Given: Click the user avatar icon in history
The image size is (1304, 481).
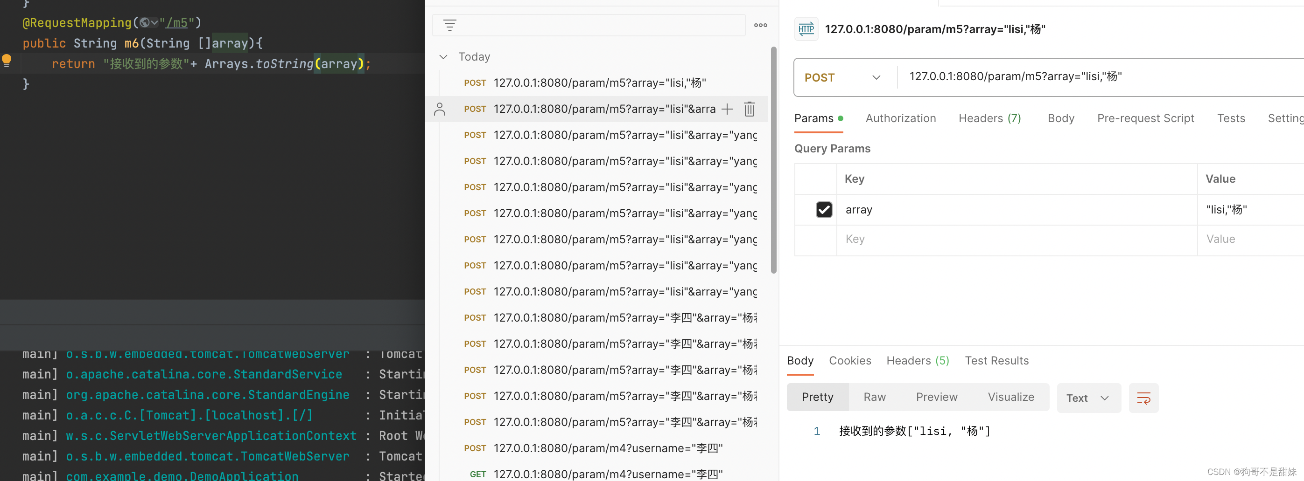Looking at the screenshot, I should (x=439, y=109).
